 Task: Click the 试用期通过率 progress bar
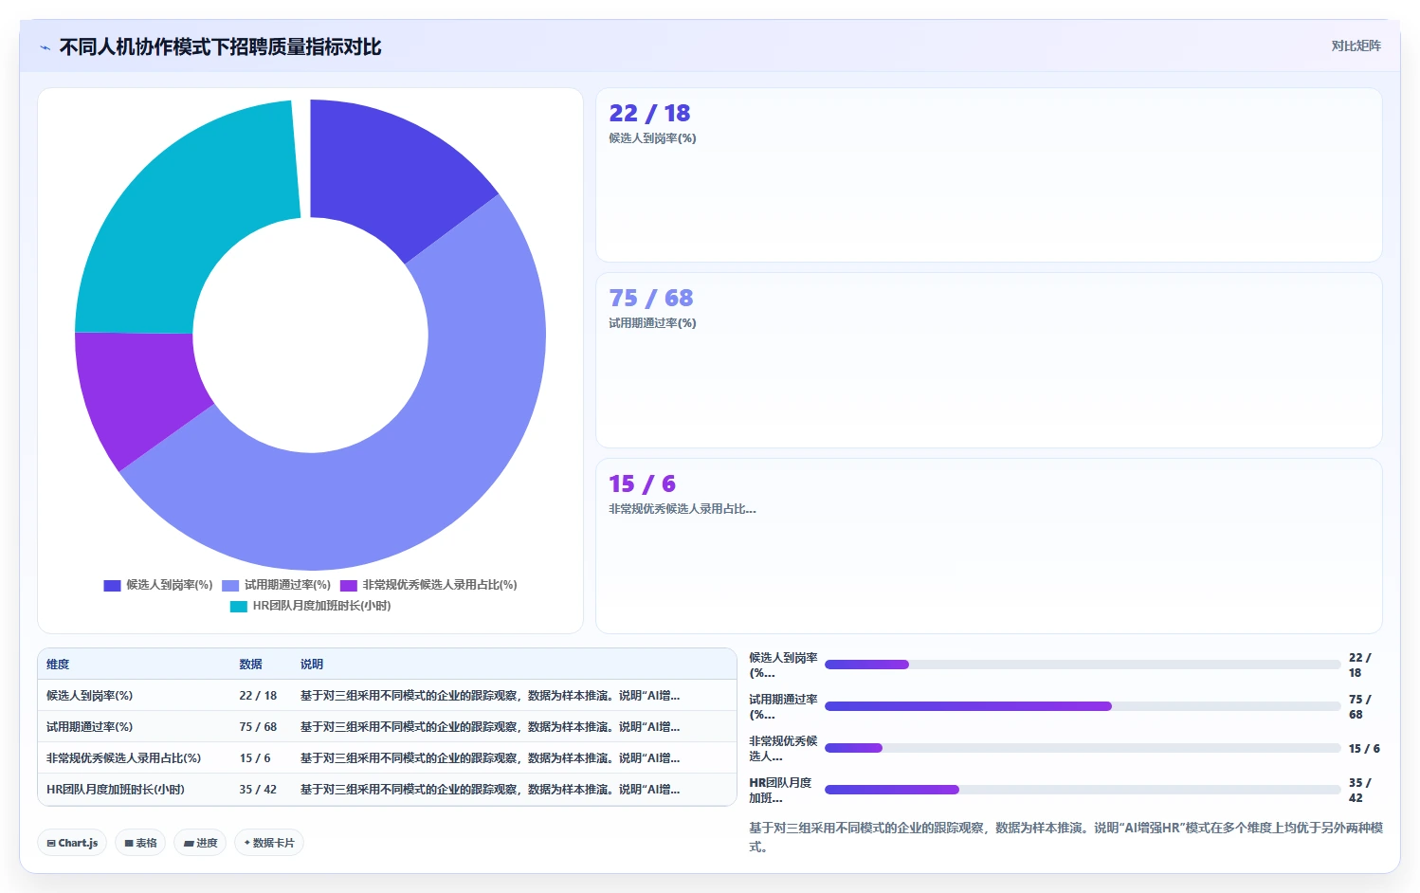pyautogui.click(x=1083, y=706)
